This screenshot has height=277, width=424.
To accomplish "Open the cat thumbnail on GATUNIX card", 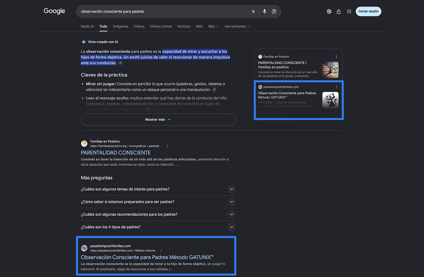I will (330, 100).
